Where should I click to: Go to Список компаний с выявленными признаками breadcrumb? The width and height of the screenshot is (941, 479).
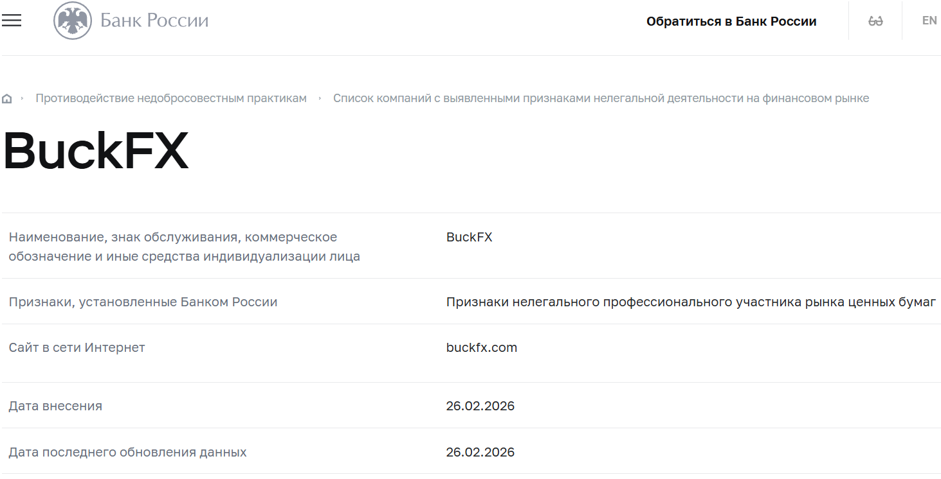(x=601, y=98)
